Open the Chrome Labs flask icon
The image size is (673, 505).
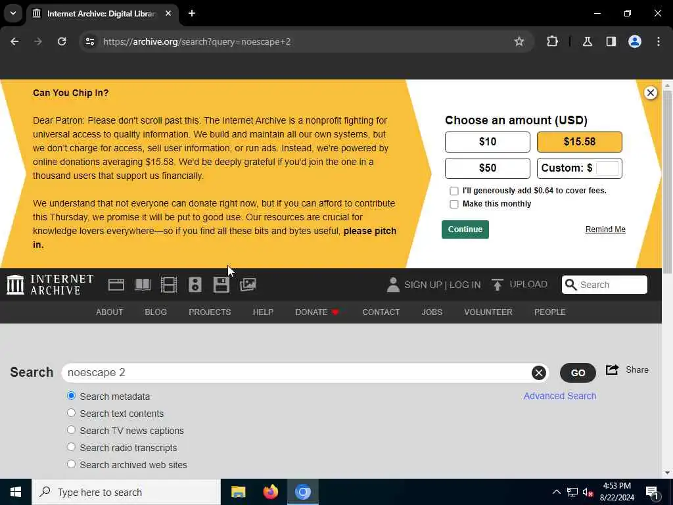(x=587, y=41)
